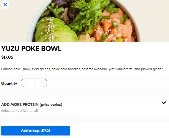Select the quantity number field

click(34, 83)
